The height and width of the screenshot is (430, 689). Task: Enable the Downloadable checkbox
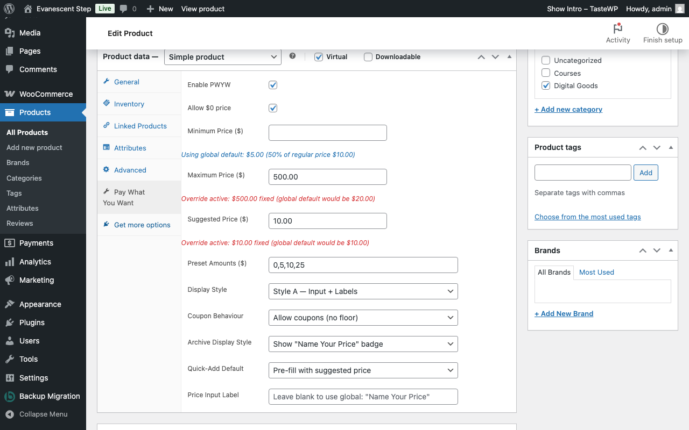point(368,57)
